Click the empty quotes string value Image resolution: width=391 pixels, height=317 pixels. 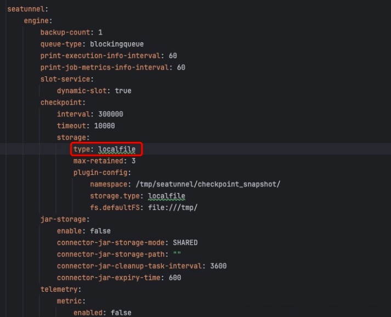point(177,254)
